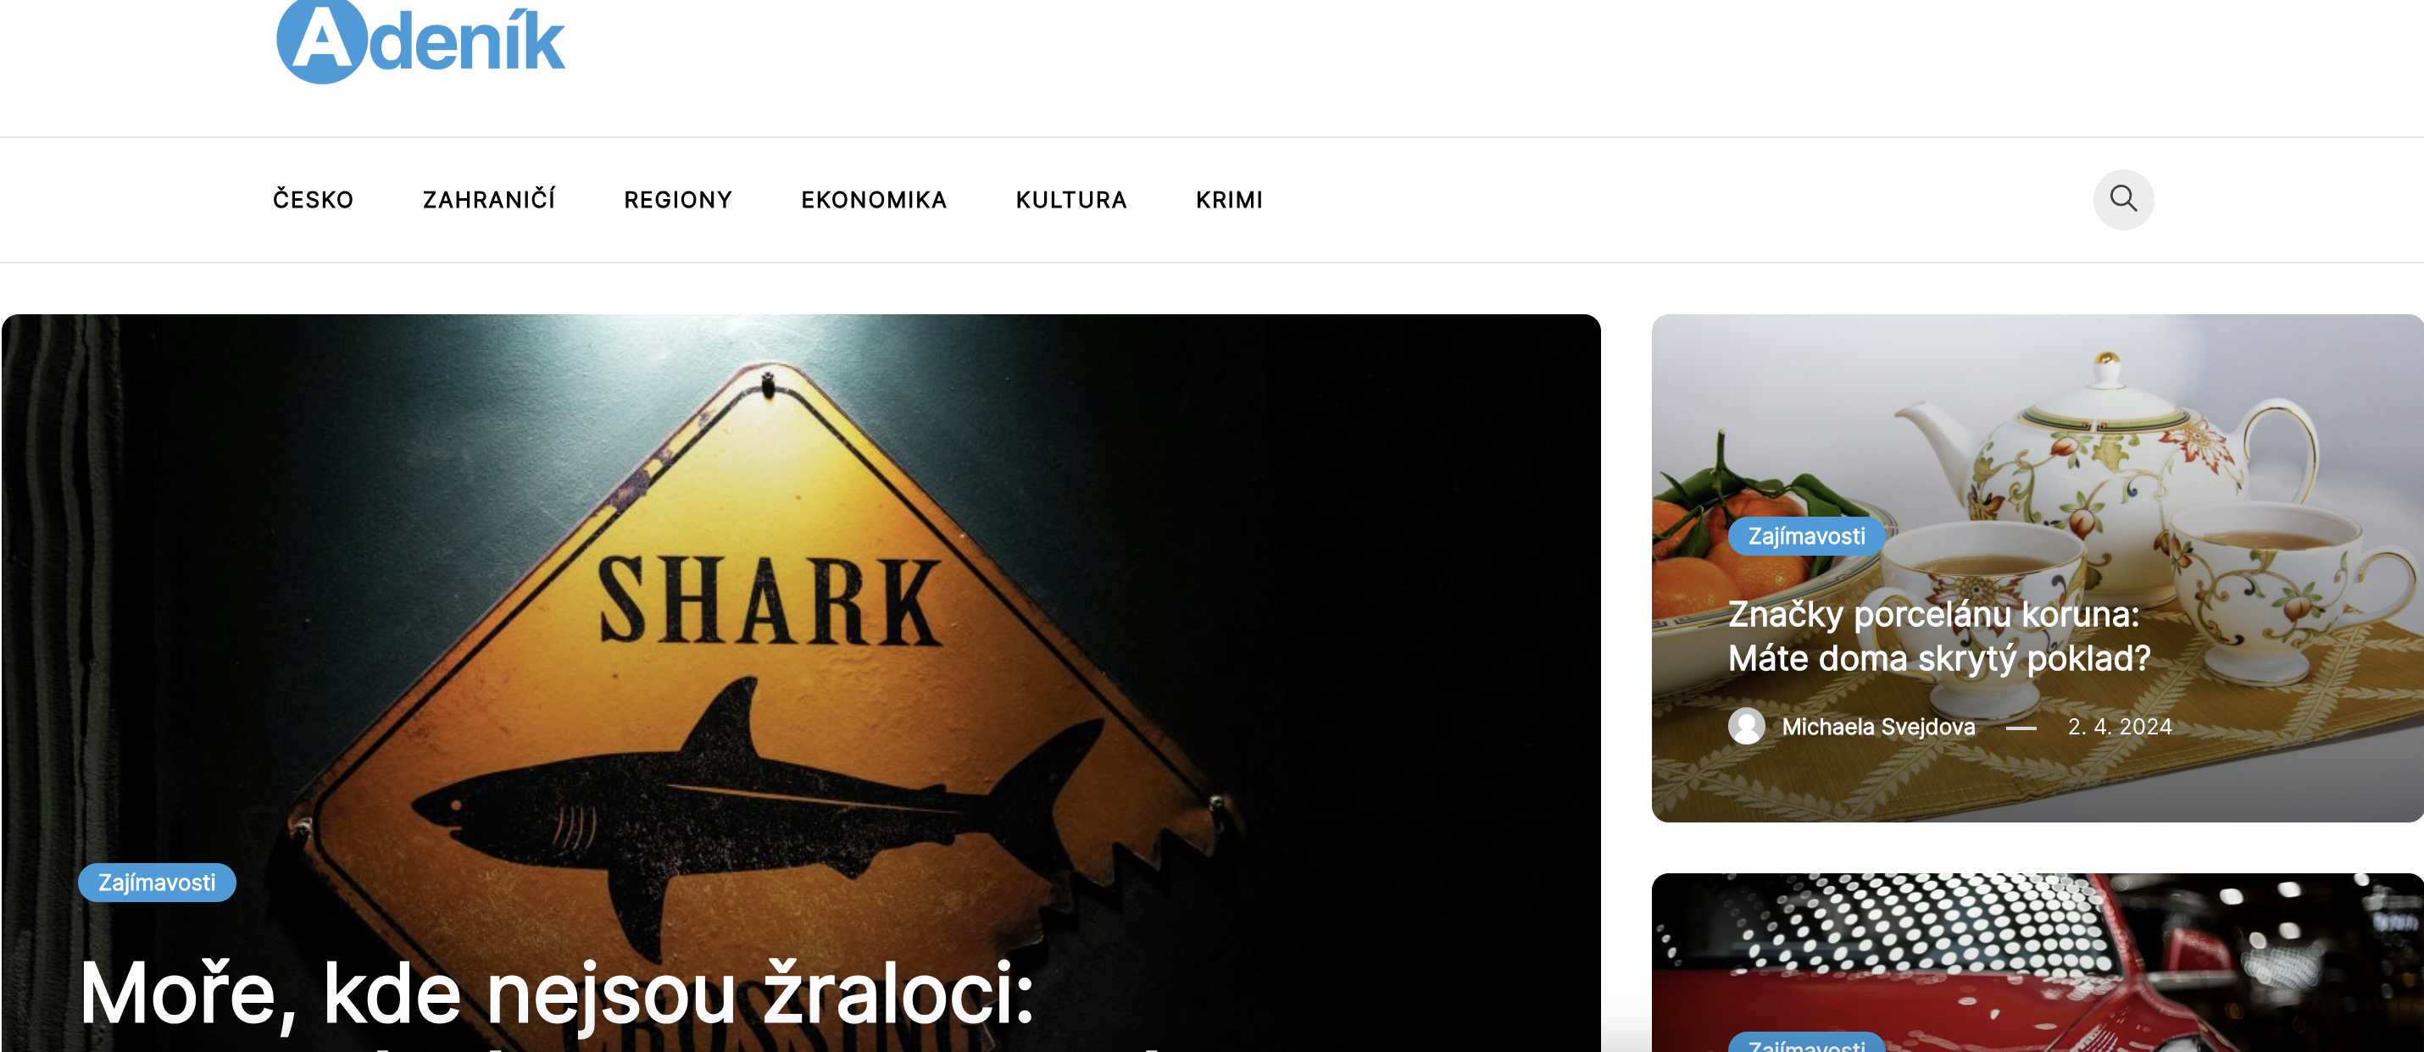Image resolution: width=2424 pixels, height=1052 pixels.
Task: Click the Adeník logo
Action: (420, 42)
